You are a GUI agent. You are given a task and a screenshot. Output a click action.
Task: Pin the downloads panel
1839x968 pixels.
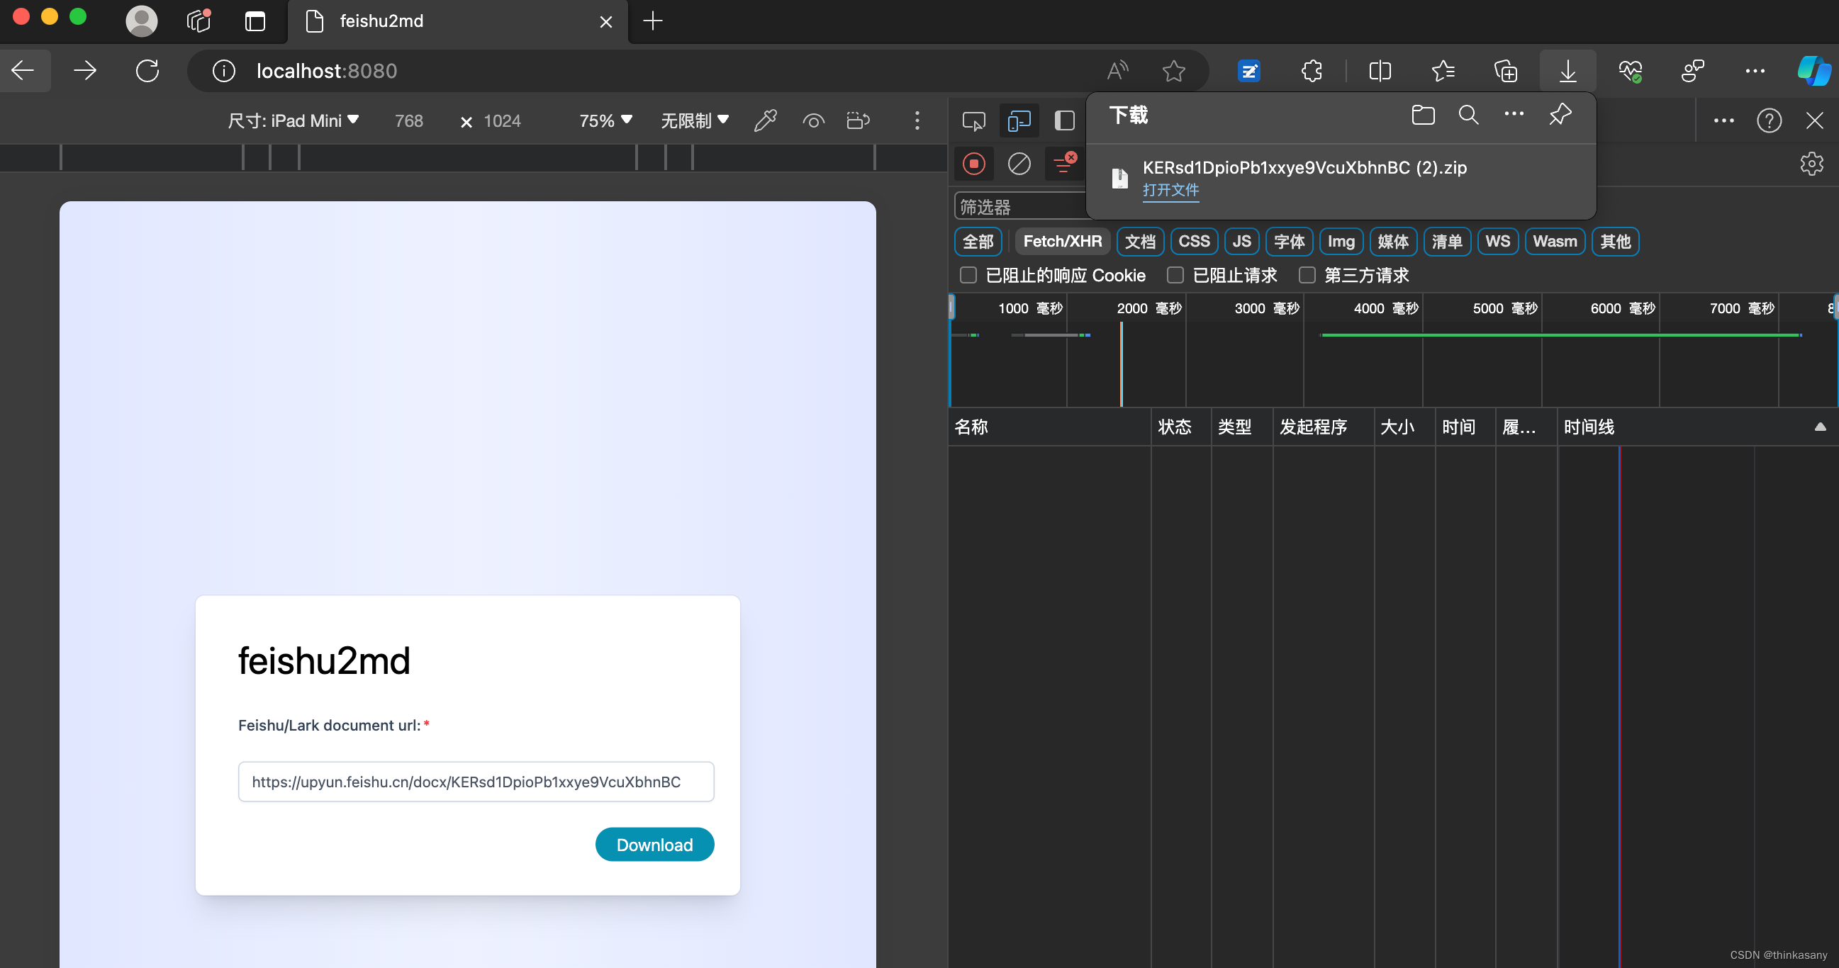click(x=1560, y=115)
